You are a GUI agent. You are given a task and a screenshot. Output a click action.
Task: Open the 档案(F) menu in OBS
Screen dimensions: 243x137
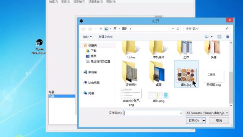click(x=53, y=2)
